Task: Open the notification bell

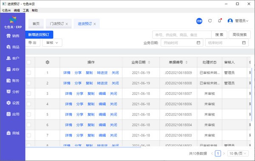Action: [x=220, y=21]
